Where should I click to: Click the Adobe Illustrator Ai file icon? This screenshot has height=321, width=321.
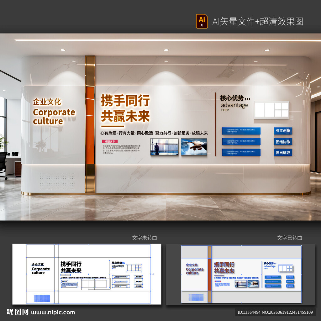pyautogui.click(x=202, y=21)
